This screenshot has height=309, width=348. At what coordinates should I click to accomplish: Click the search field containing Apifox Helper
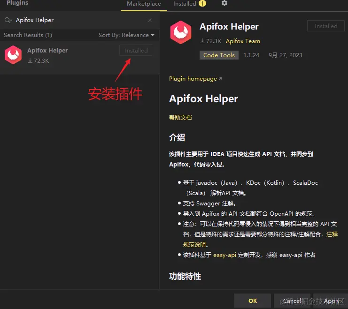(x=80, y=20)
